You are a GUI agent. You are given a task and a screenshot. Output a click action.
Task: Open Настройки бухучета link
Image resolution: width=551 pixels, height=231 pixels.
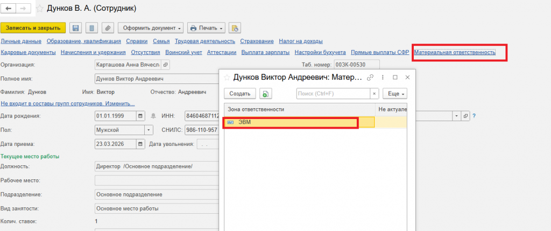point(320,52)
